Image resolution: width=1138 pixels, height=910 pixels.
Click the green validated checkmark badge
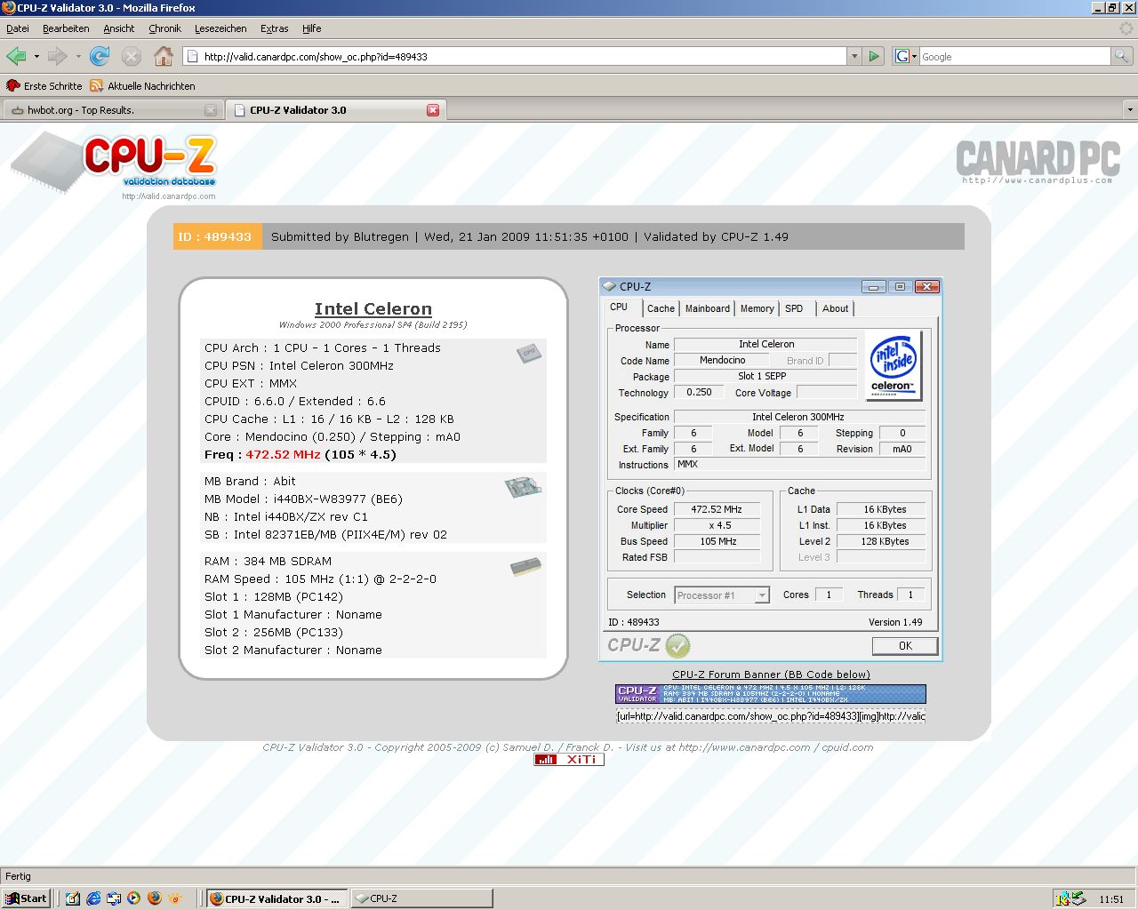(677, 645)
